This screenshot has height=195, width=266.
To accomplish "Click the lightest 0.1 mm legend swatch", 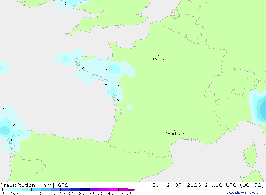I will (7, 190).
